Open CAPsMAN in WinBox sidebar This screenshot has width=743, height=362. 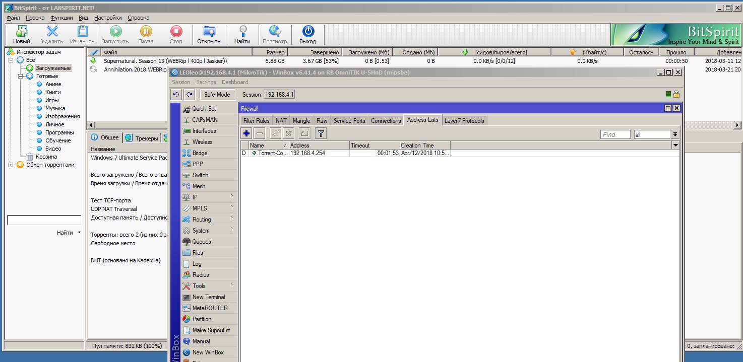(209, 120)
